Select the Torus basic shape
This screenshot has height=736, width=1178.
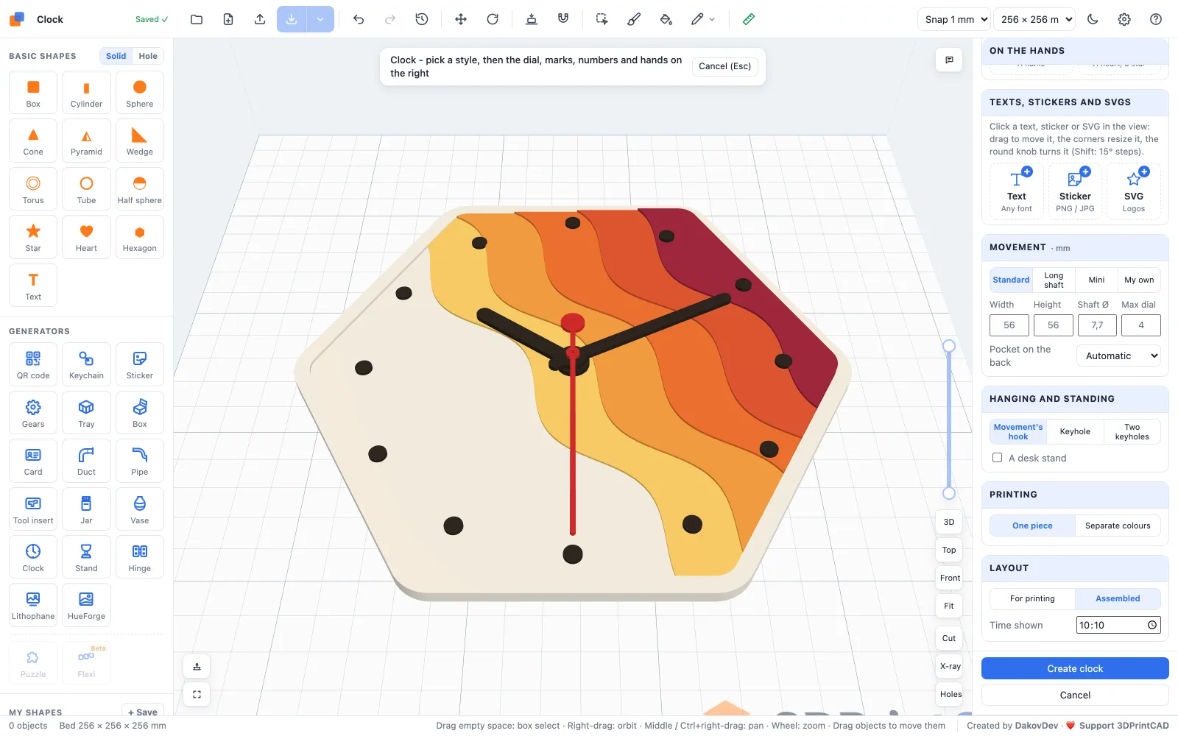pyautogui.click(x=33, y=189)
